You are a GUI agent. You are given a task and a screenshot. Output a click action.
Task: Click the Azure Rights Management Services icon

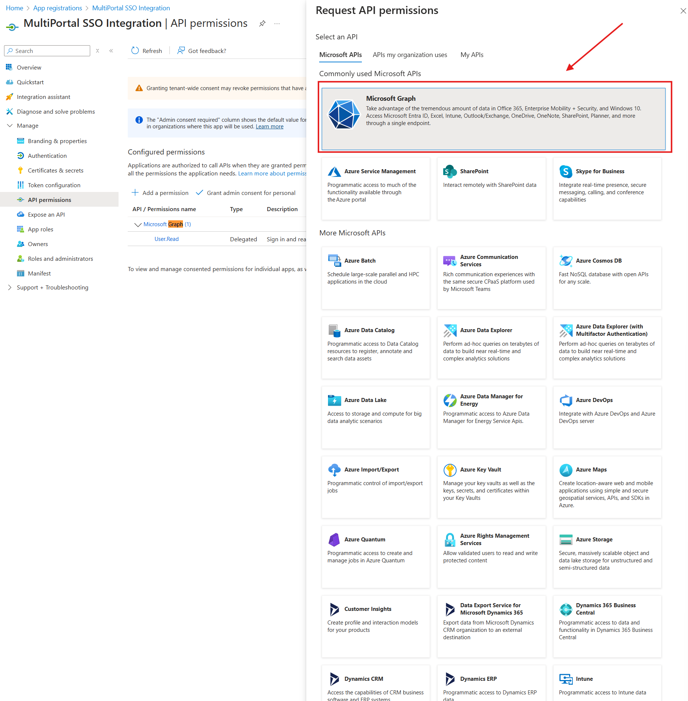[450, 540]
